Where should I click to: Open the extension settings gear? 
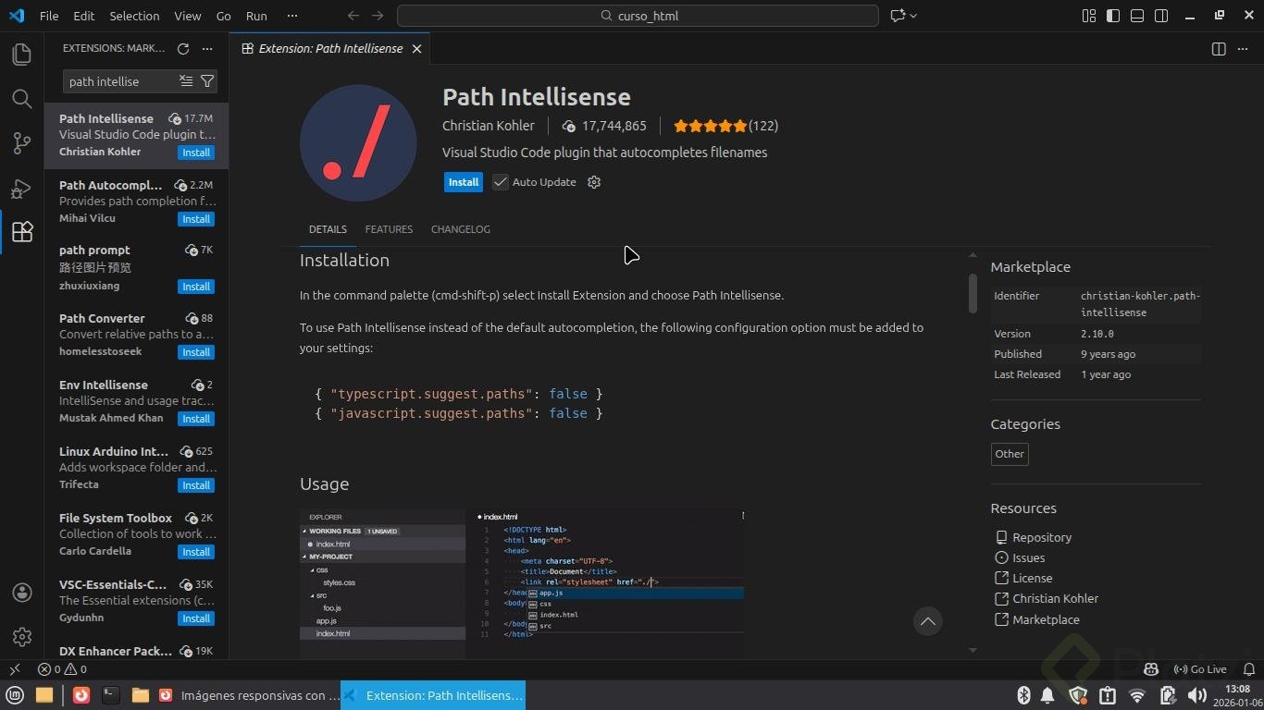coord(594,182)
